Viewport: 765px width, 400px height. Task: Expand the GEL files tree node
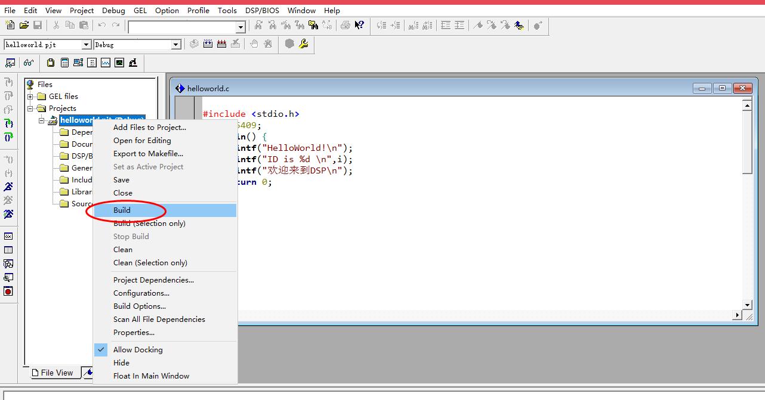[x=30, y=97]
